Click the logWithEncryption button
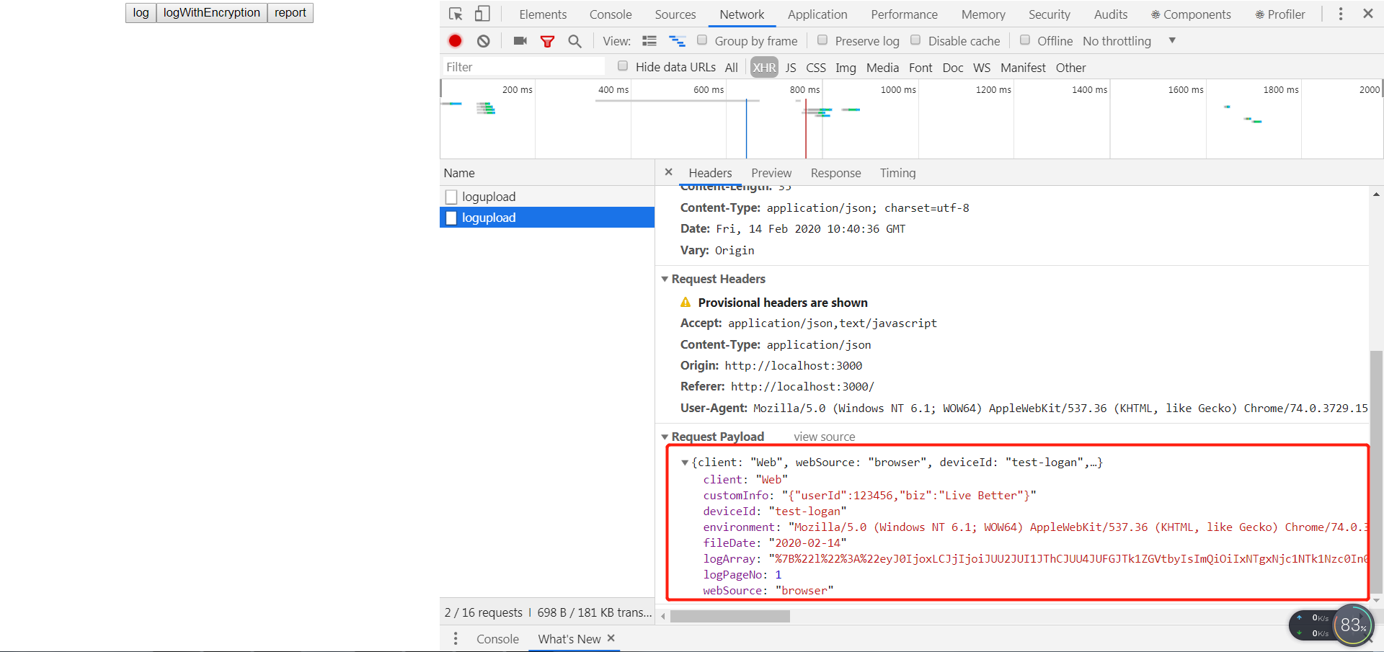This screenshot has height=652, width=1384. 211,13
